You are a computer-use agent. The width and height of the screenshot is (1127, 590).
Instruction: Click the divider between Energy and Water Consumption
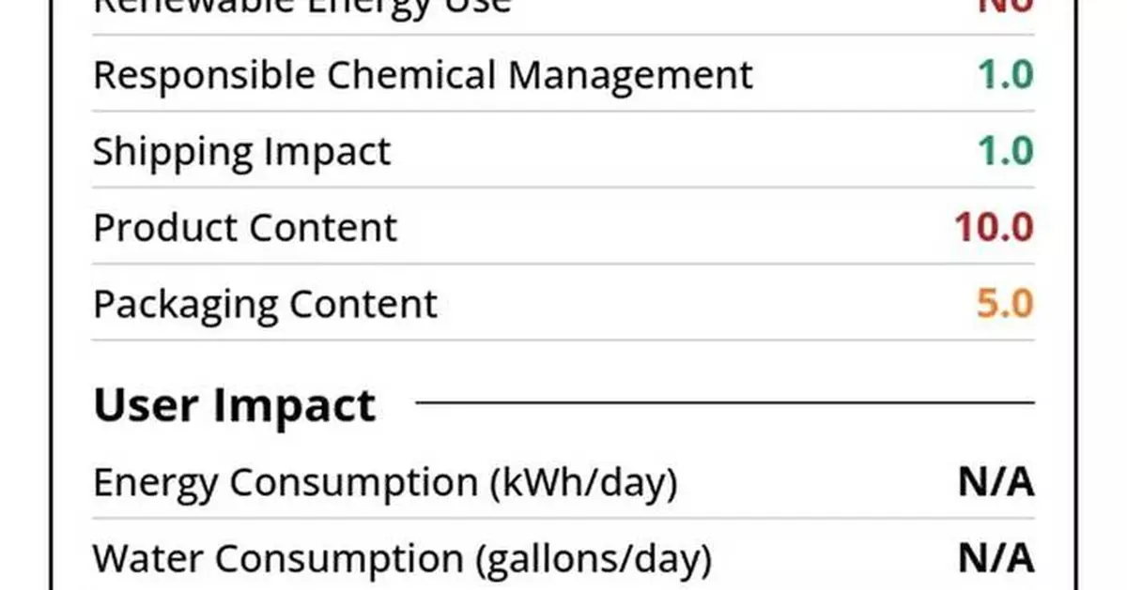click(x=563, y=519)
